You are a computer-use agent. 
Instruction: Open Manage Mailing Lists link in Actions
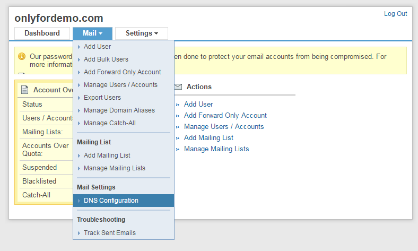[x=216, y=149]
